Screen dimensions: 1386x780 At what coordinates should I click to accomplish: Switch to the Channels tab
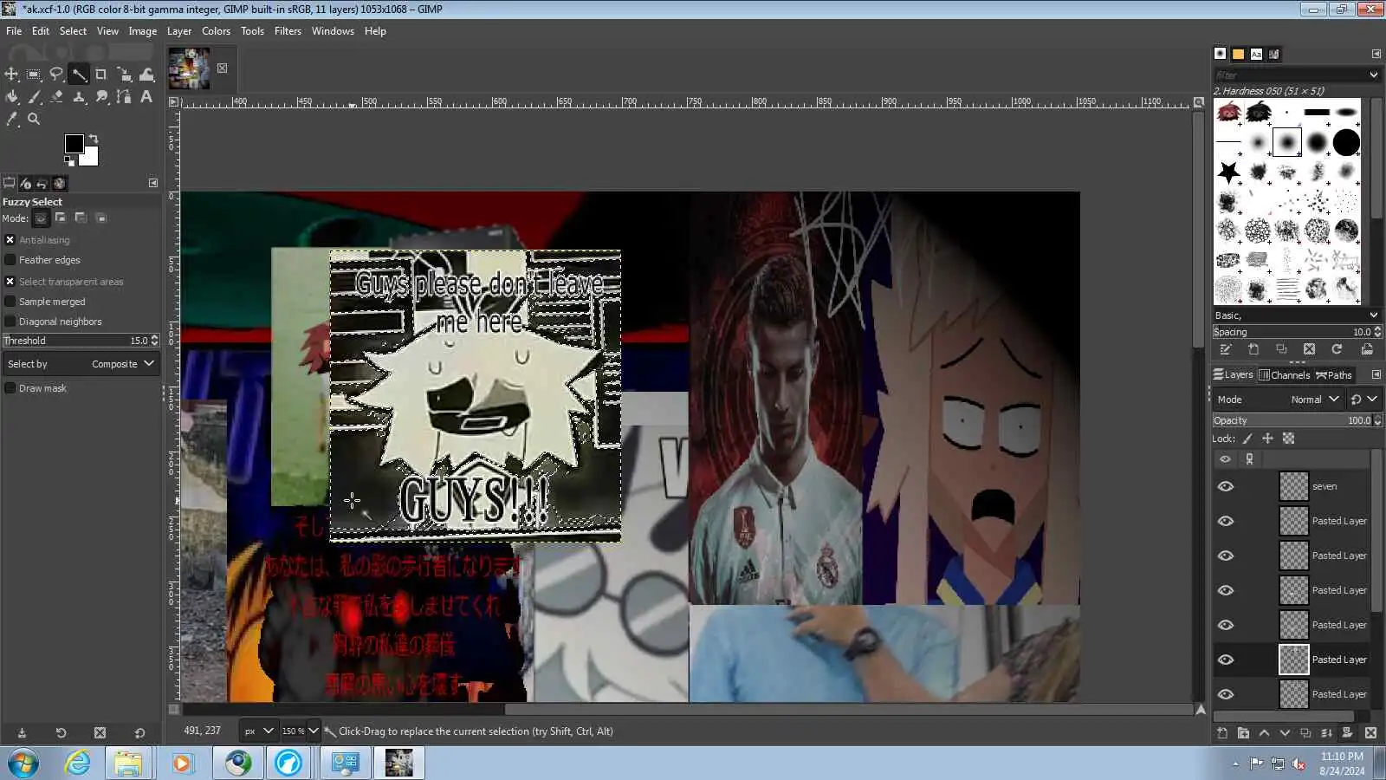pyautogui.click(x=1284, y=375)
